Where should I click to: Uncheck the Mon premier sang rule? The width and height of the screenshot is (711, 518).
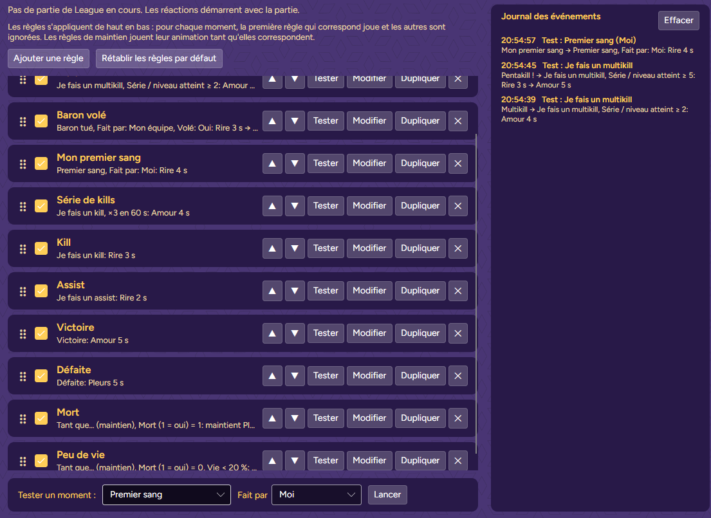click(41, 163)
